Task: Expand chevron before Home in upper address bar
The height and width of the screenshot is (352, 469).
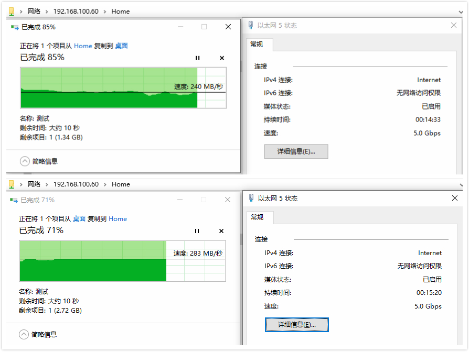Action: point(105,12)
